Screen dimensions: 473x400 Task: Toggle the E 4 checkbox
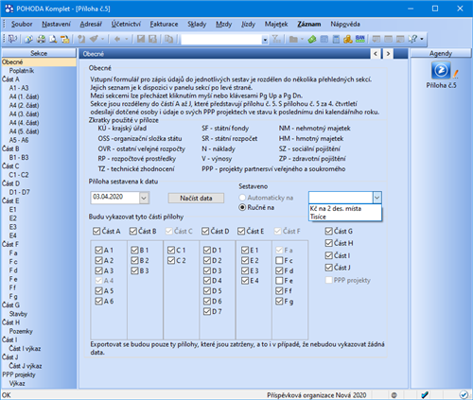pos(245,281)
